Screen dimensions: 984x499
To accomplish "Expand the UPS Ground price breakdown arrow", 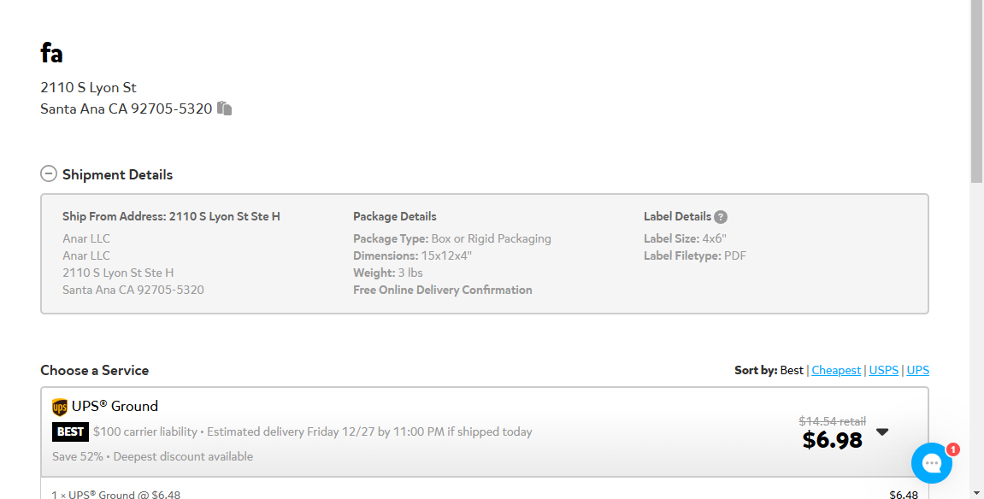I will click(x=882, y=431).
